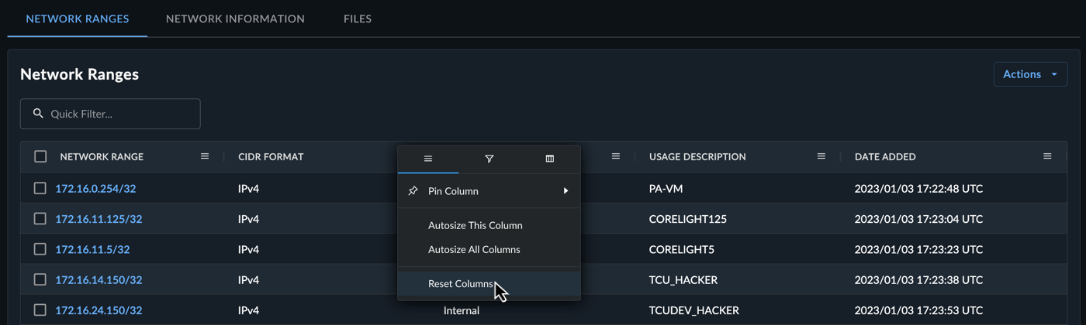Select general menu tab in column popup

[428, 159]
